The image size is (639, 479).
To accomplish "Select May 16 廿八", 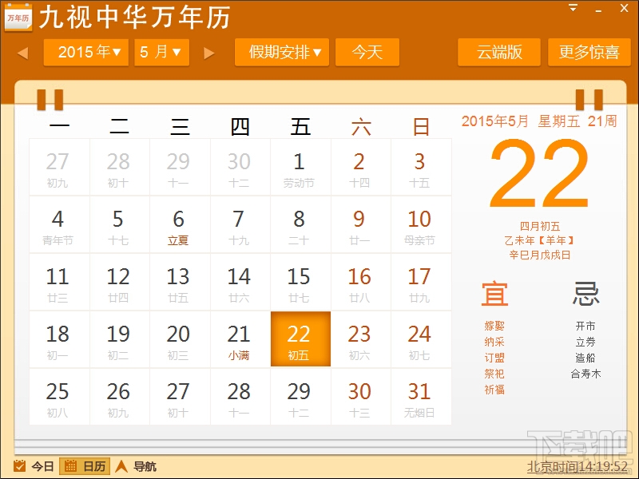I will 361,283.
